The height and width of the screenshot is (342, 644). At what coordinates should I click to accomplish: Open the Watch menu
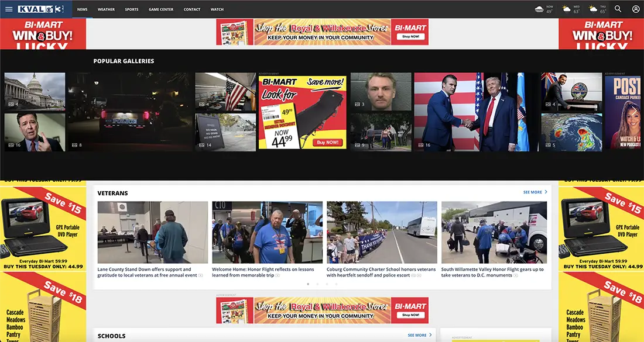[x=217, y=9]
